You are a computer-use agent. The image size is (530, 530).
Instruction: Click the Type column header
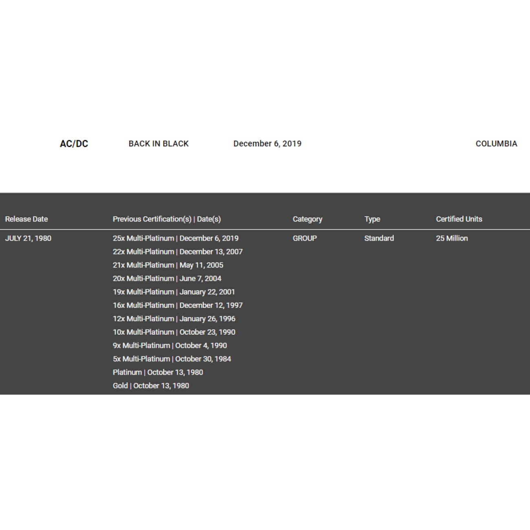372,219
